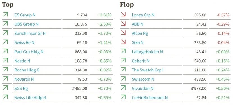
Task: Select the Givaudan N stock link
Action: (x=143, y=89)
